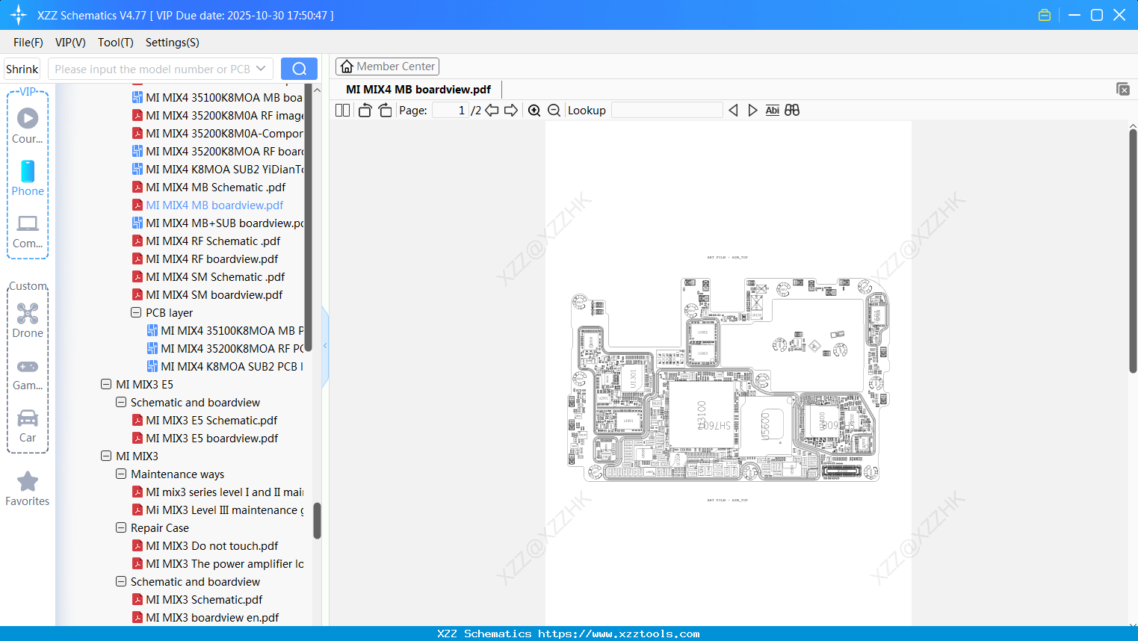The height and width of the screenshot is (641, 1138).
Task: Open the Drone schematics category
Action: click(x=27, y=321)
